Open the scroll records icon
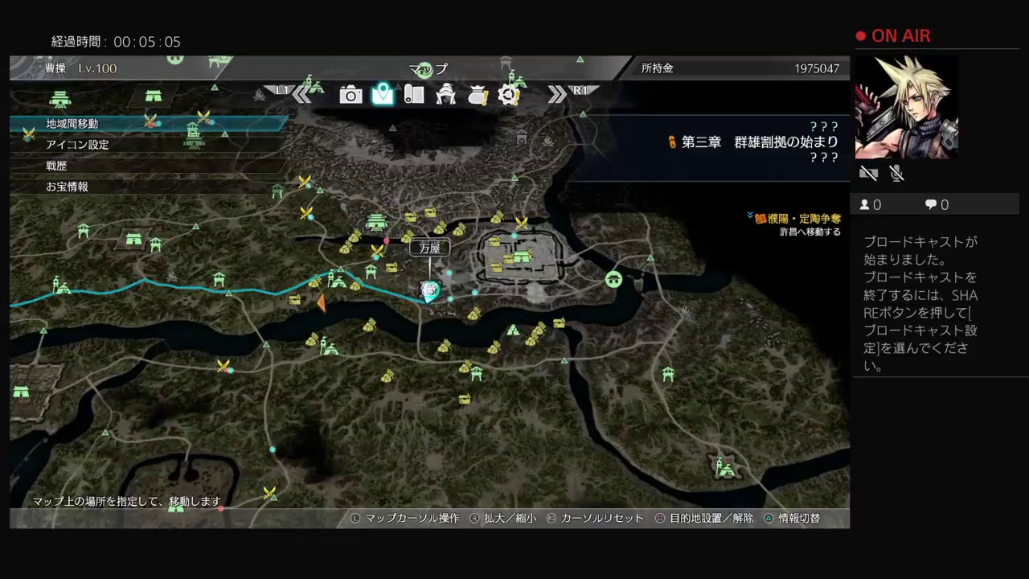 (414, 95)
